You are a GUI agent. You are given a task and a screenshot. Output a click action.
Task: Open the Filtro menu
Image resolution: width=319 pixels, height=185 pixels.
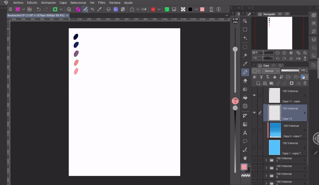pyautogui.click(x=101, y=2)
